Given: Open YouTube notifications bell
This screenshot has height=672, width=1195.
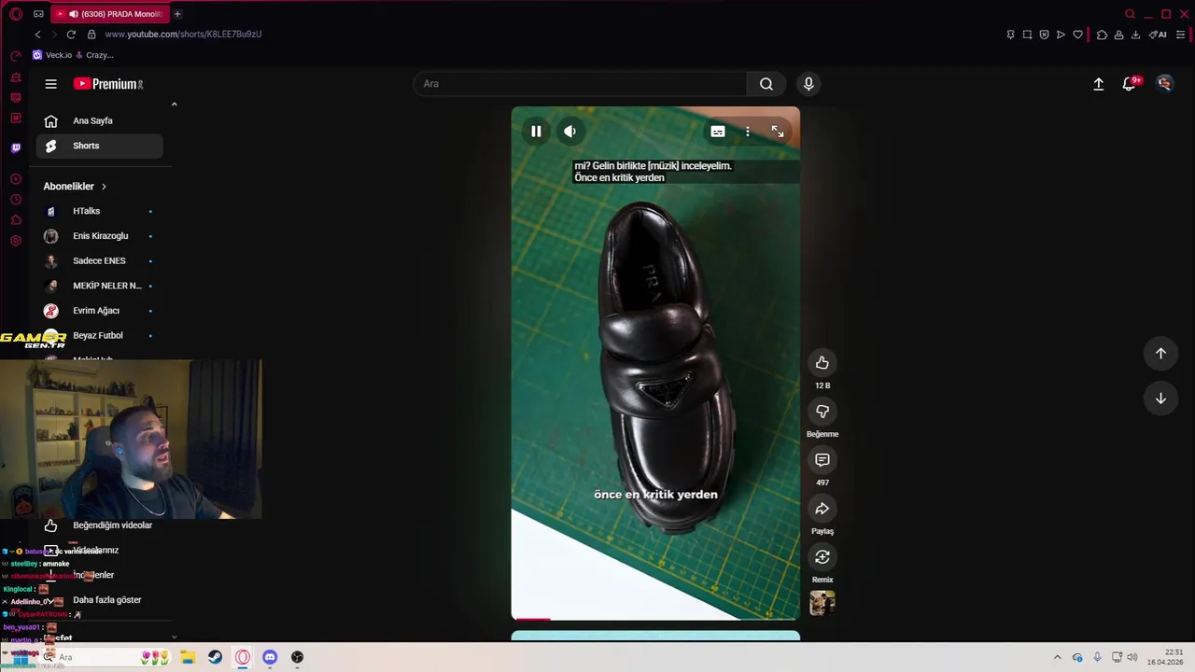Looking at the screenshot, I should pos(1130,84).
